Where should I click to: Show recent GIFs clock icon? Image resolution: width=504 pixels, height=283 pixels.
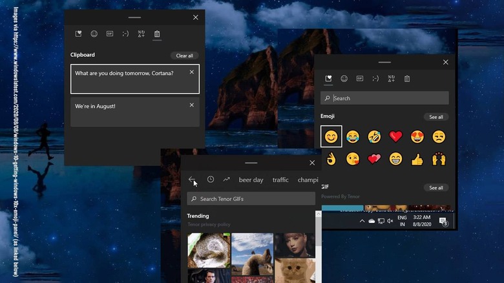(x=211, y=180)
